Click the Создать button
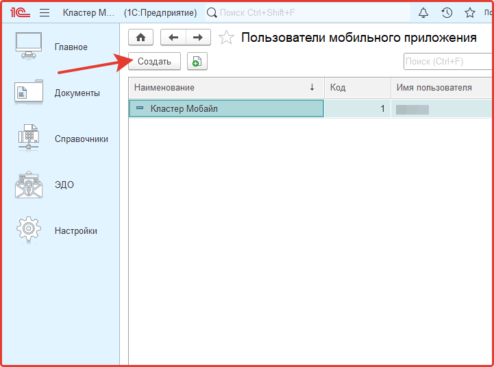 coord(154,61)
